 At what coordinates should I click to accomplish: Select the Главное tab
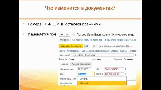[64, 64]
